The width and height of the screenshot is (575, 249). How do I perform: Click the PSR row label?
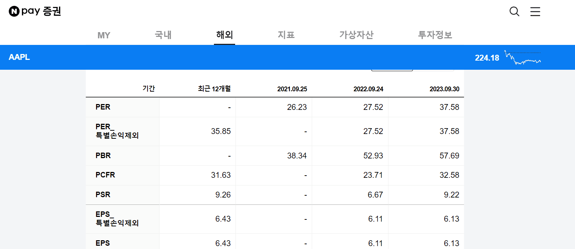[103, 195]
